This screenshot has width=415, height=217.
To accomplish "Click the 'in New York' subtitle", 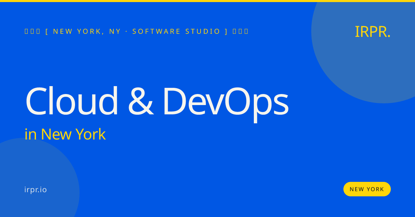I will [x=65, y=134].
